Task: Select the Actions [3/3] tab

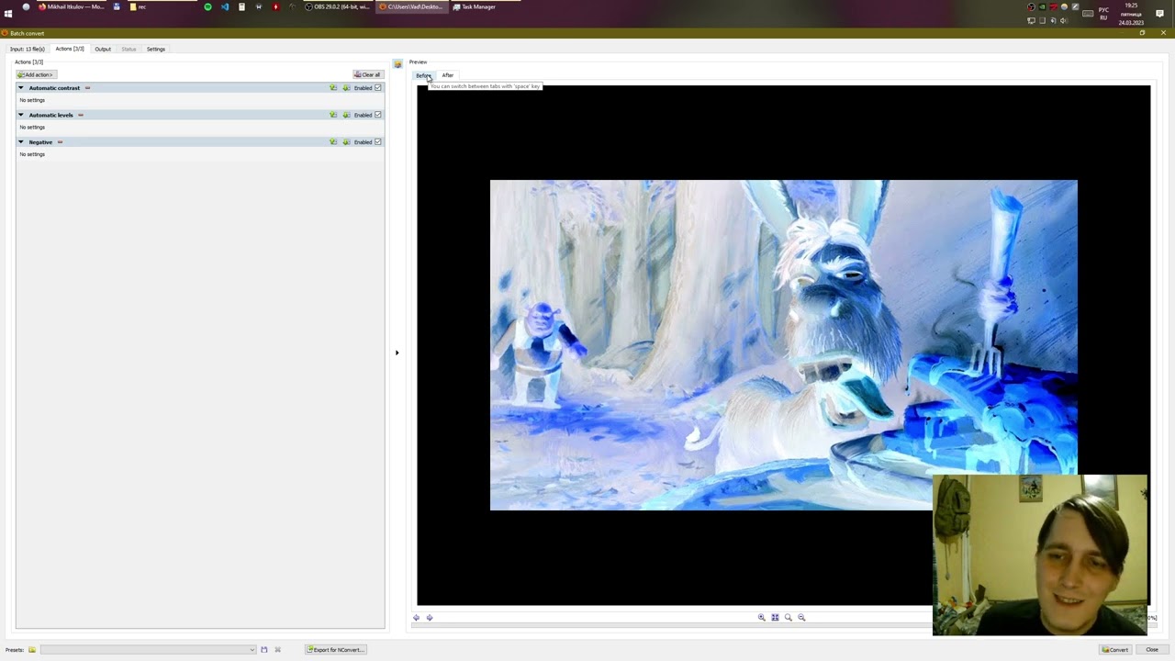Action: pos(70,49)
